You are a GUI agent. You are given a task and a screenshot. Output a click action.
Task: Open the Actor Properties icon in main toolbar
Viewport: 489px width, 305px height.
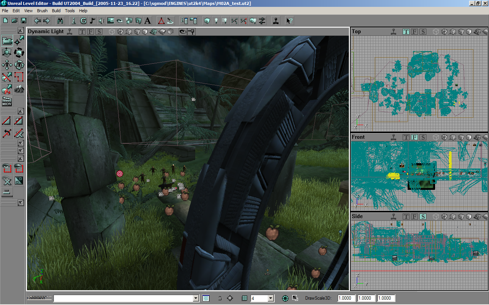[x=185, y=21]
